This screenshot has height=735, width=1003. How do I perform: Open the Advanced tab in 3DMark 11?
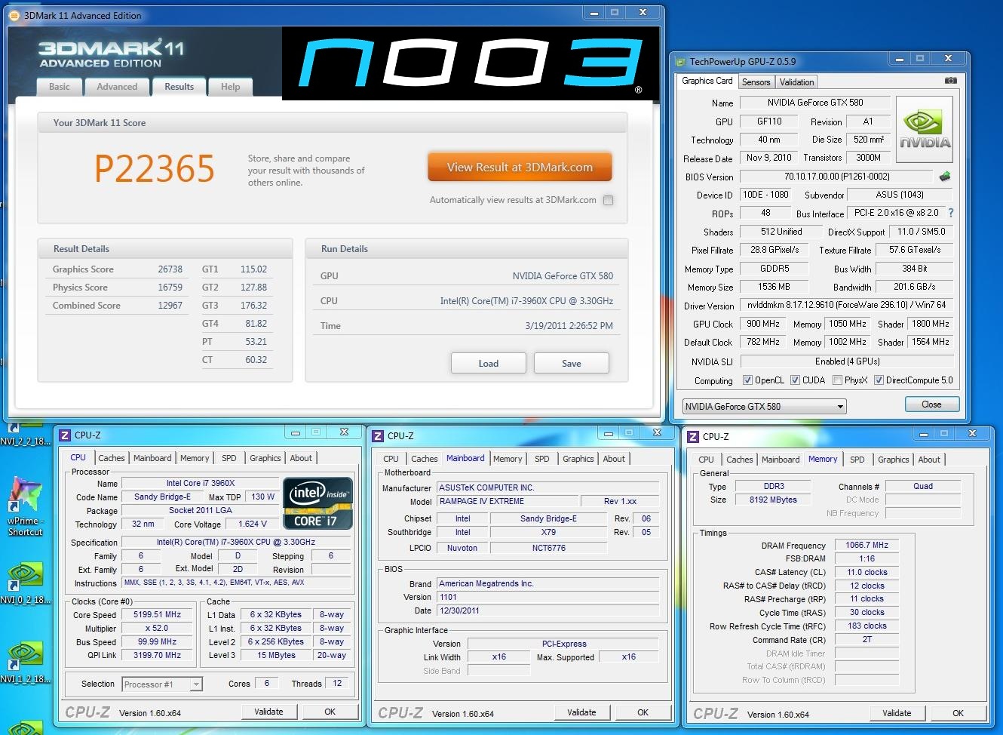click(117, 87)
